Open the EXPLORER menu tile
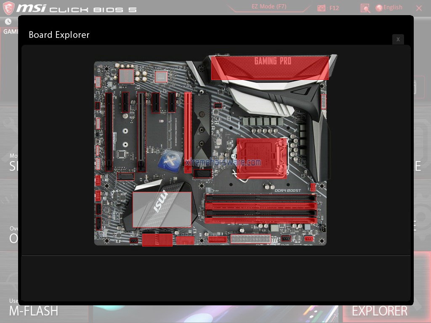The height and width of the screenshot is (323, 431). [379, 311]
